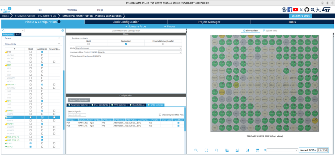335x156 pixels.
Task: Open Hardware Flow Control (RS232) dropdown
Action: pos(140,52)
